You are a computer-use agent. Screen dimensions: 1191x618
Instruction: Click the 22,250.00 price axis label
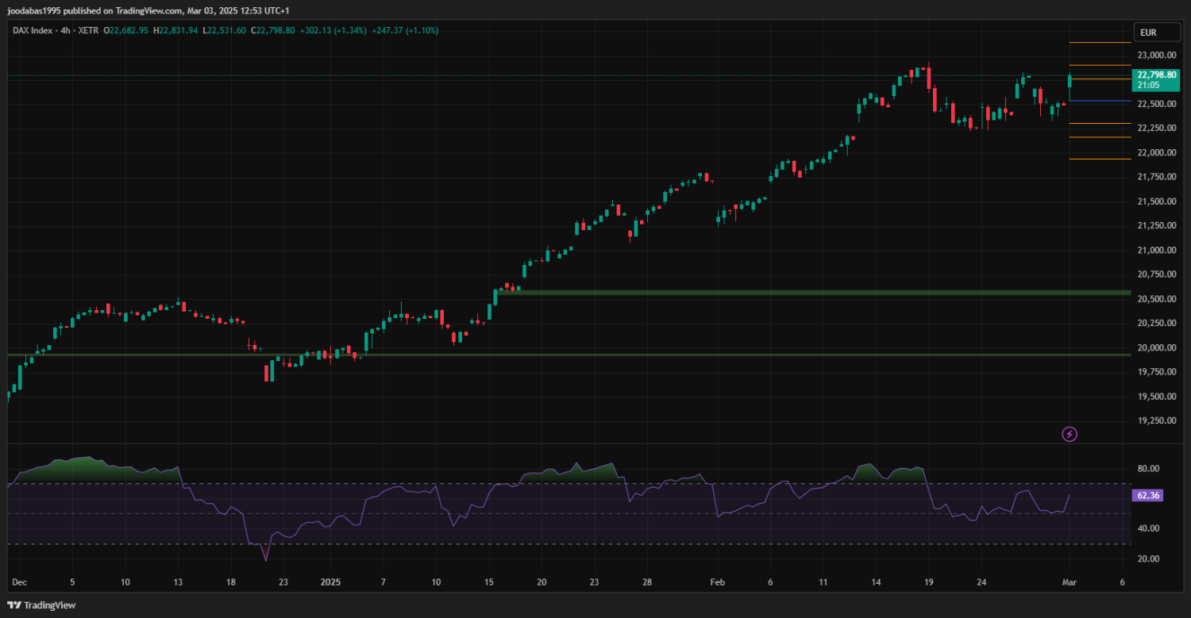(1156, 129)
